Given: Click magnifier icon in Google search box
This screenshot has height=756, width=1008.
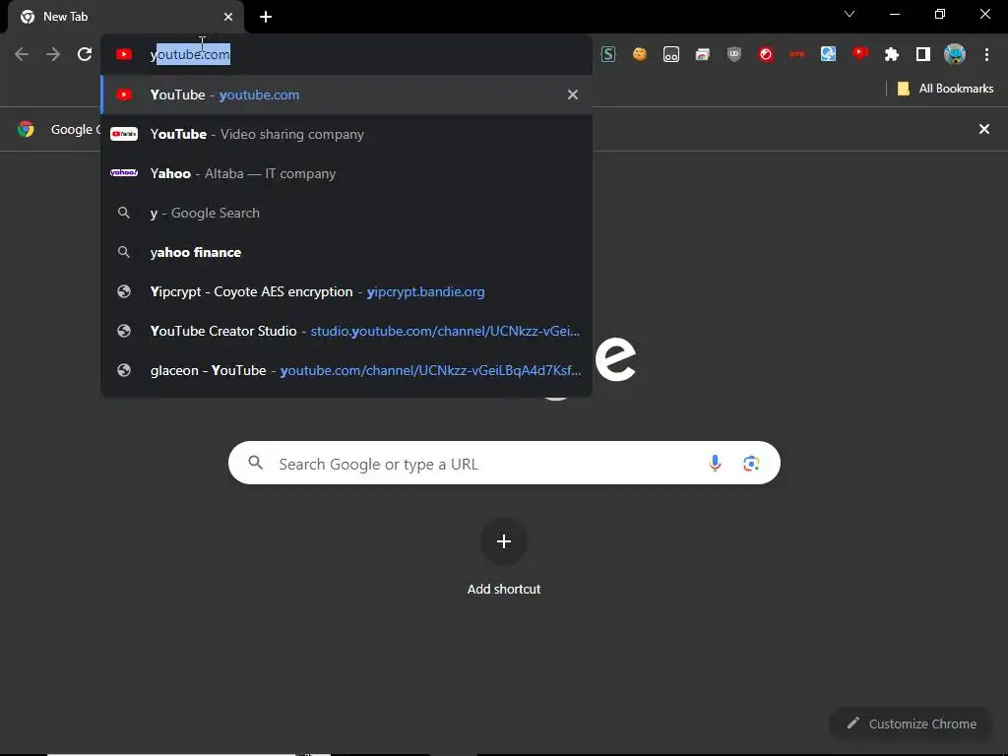Looking at the screenshot, I should pyautogui.click(x=256, y=463).
